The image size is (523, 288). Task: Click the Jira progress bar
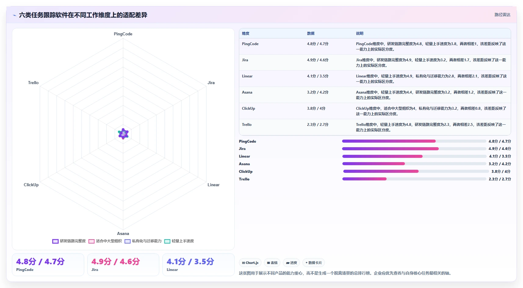414,149
